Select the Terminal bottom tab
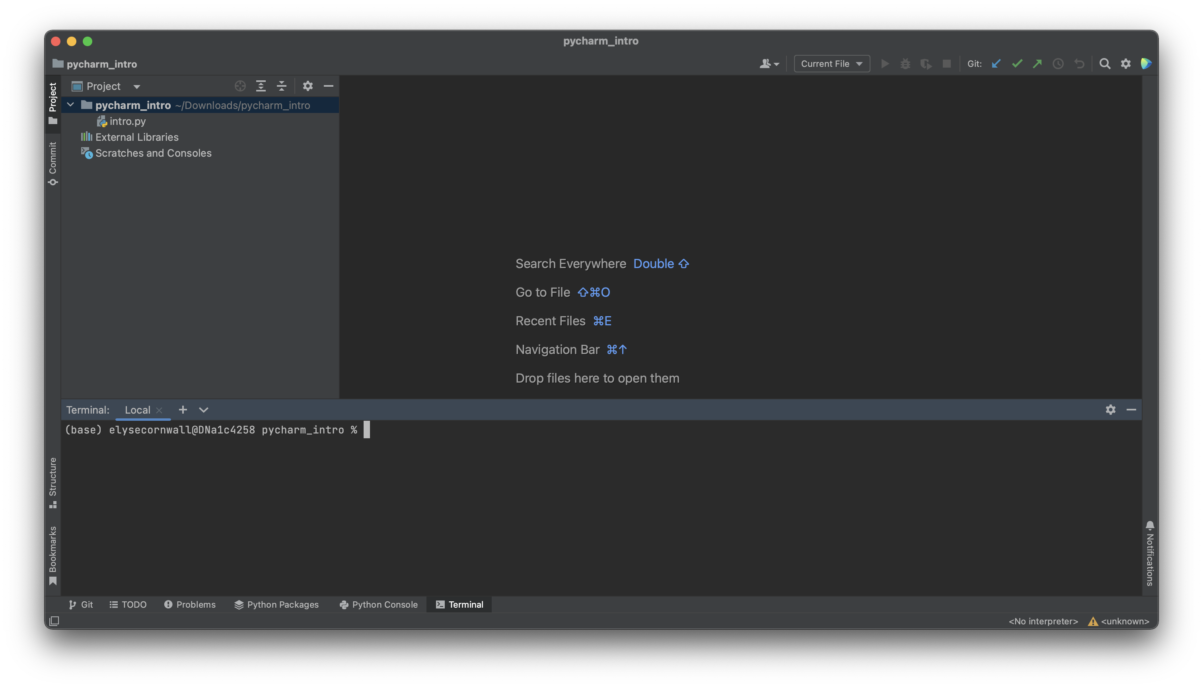Image resolution: width=1203 pixels, height=688 pixels. coord(459,604)
